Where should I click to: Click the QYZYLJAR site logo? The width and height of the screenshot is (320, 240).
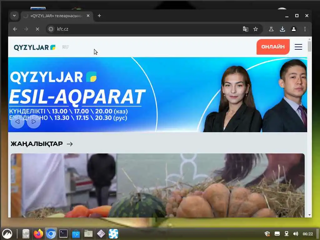pos(35,47)
